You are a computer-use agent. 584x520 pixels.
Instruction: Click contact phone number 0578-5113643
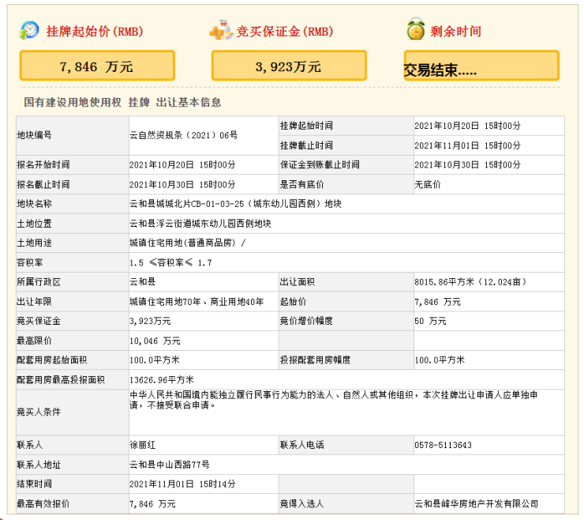[443, 445]
